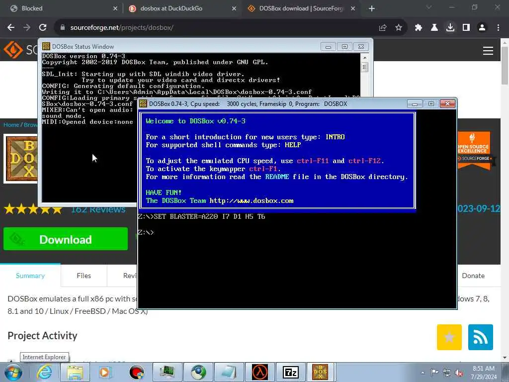This screenshot has width=509, height=382.
Task: Click the DOSBox project logo thumbnail
Action: coord(21,159)
